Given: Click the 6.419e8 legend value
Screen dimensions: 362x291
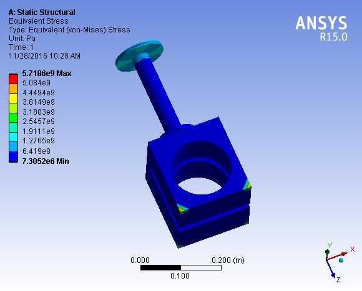Looking at the screenshot, I should pyautogui.click(x=36, y=151).
